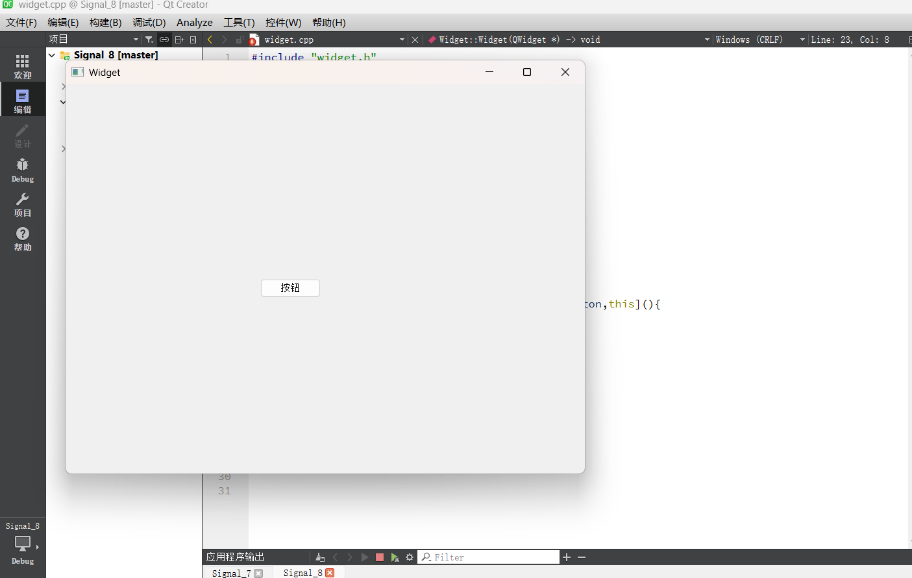Close the widget.cpp document
This screenshot has width=912, height=578.
415,40
